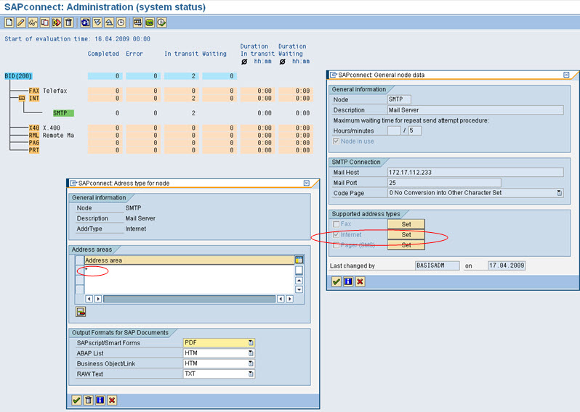Open the ABAP List format dropdown
Screen dimensions: 580x412
[x=251, y=353]
